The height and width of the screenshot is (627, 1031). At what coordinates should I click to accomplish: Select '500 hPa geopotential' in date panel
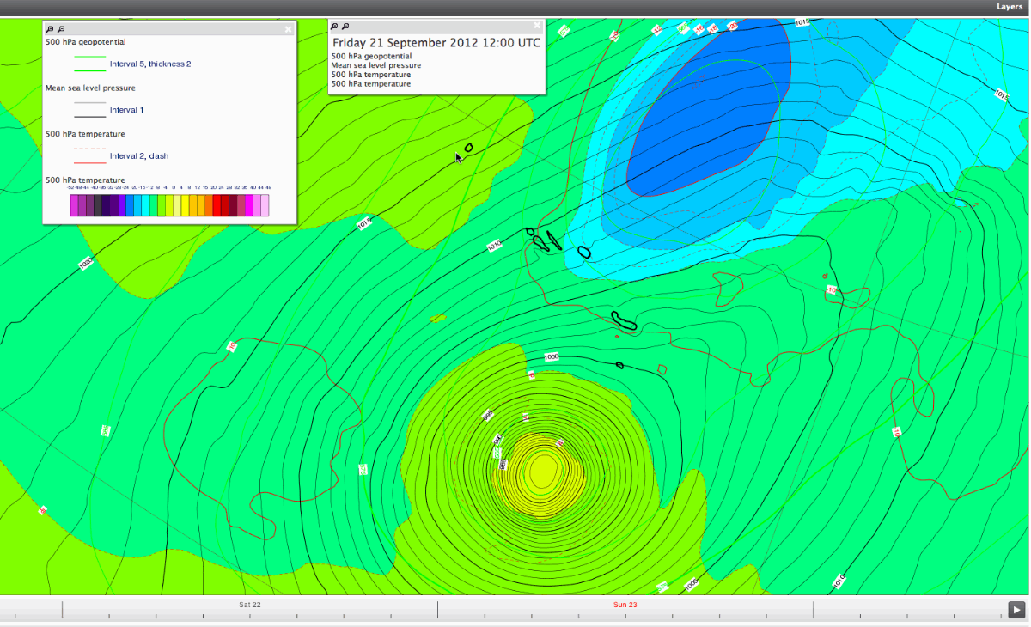[371, 56]
